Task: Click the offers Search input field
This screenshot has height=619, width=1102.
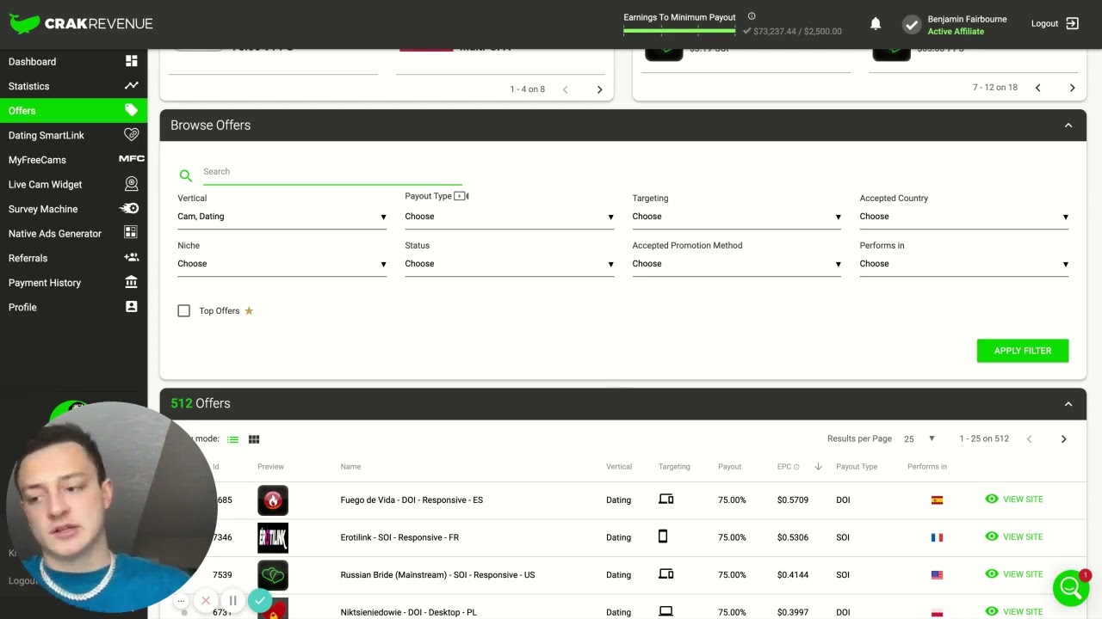Action: tap(332, 172)
